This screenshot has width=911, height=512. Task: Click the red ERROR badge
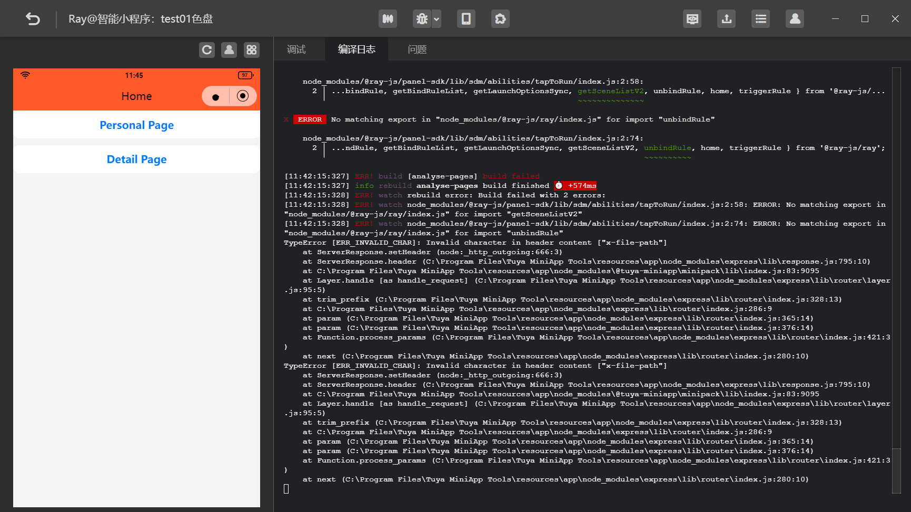pyautogui.click(x=310, y=119)
